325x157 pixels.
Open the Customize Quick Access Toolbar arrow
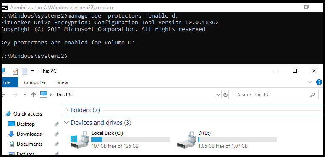pos(32,72)
